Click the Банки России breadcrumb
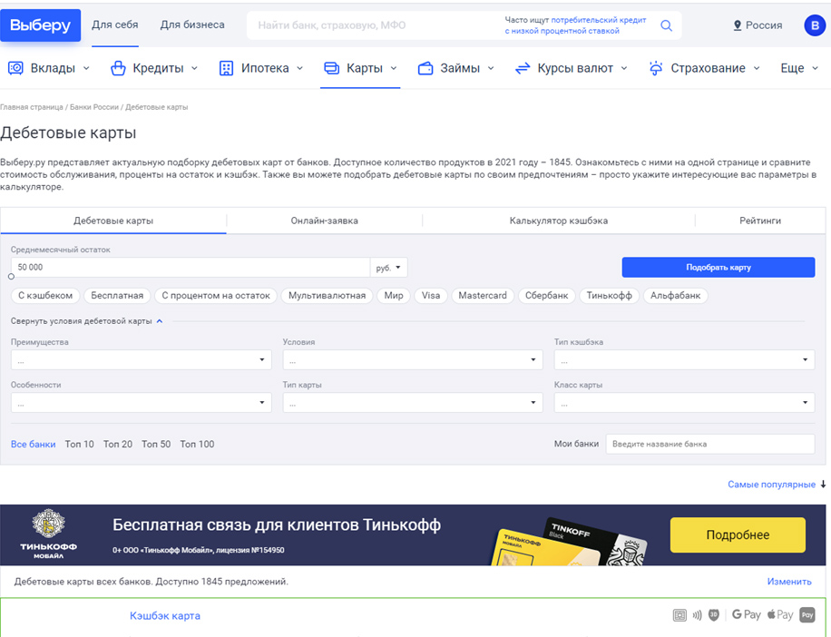Viewport: 831px width, 637px height. [x=94, y=107]
